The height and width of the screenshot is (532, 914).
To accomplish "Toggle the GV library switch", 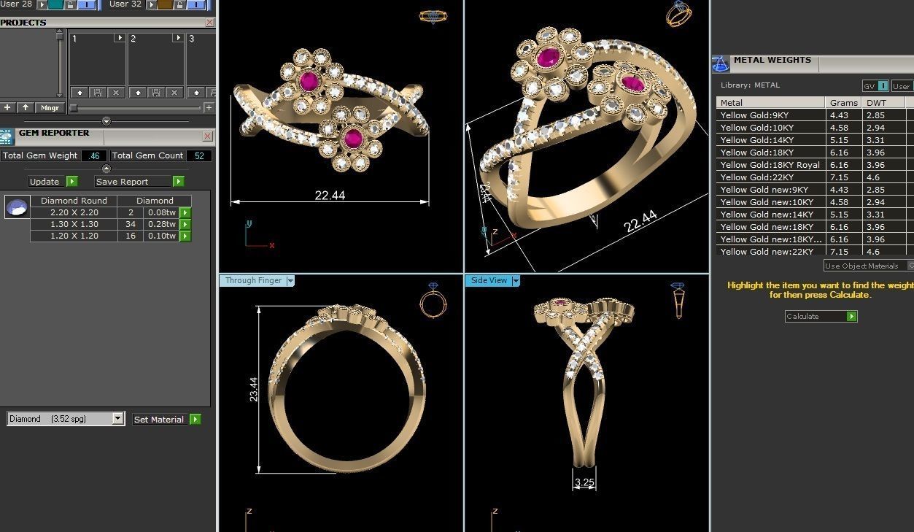I will click(875, 86).
